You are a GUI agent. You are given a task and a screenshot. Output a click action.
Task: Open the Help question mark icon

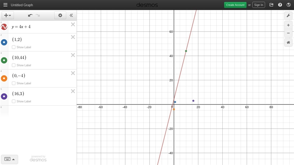click(280, 5)
